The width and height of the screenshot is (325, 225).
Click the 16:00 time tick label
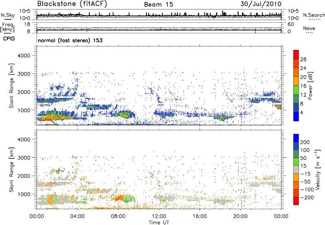[x=199, y=216]
